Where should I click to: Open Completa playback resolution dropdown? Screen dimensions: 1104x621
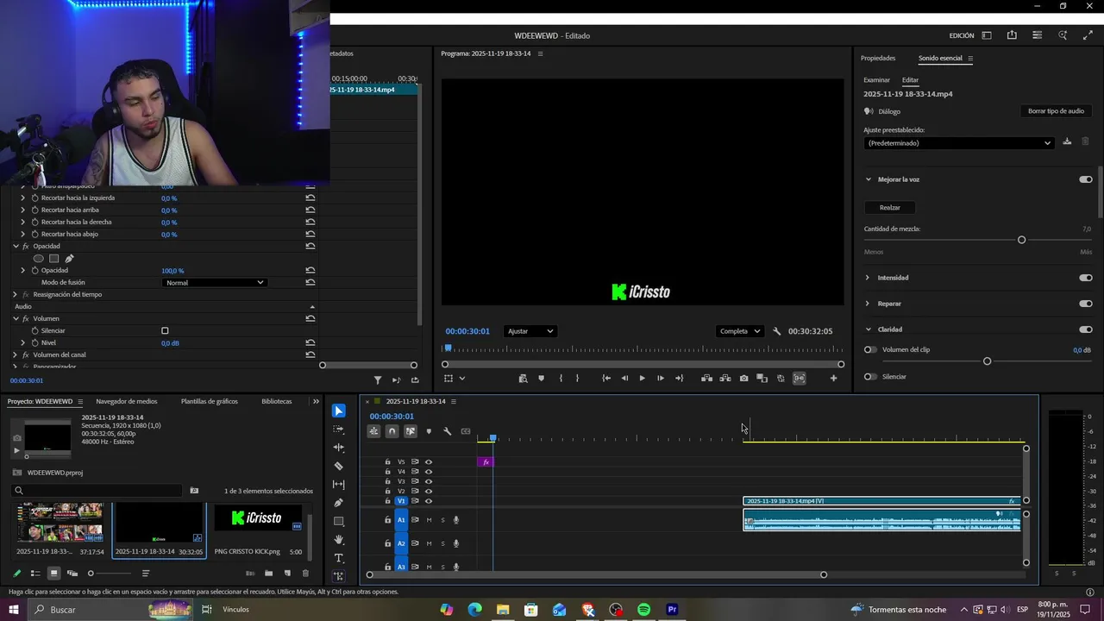(740, 331)
